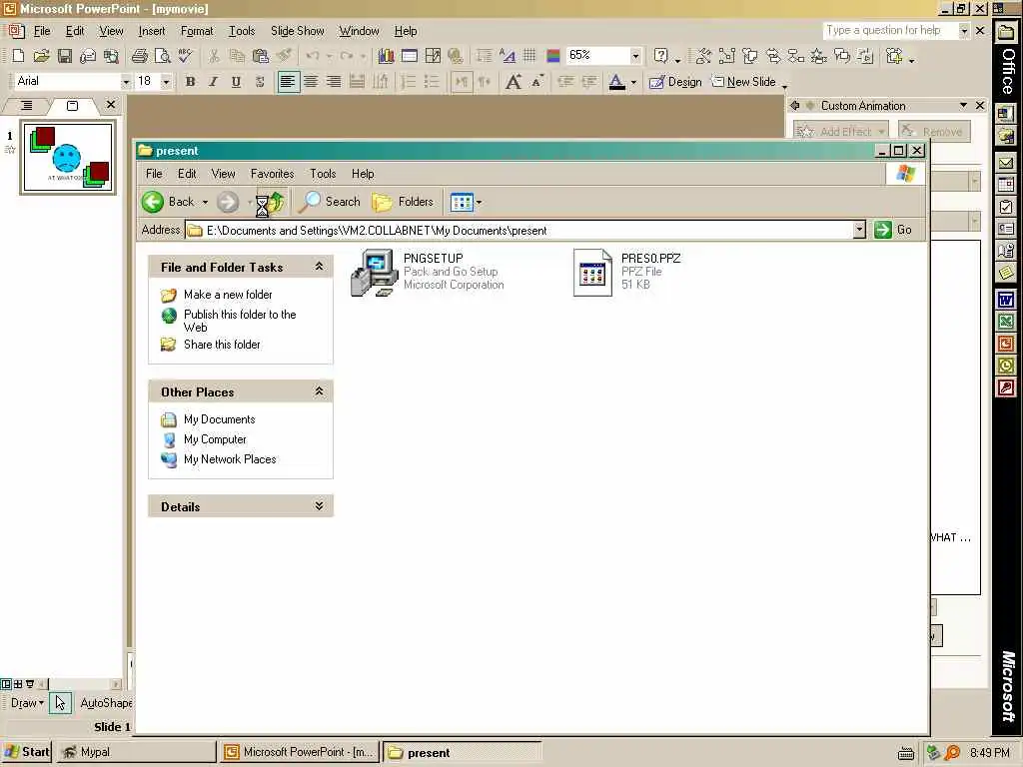Apply font color with the underlined A
The width and height of the screenshot is (1023, 767).
[616, 82]
